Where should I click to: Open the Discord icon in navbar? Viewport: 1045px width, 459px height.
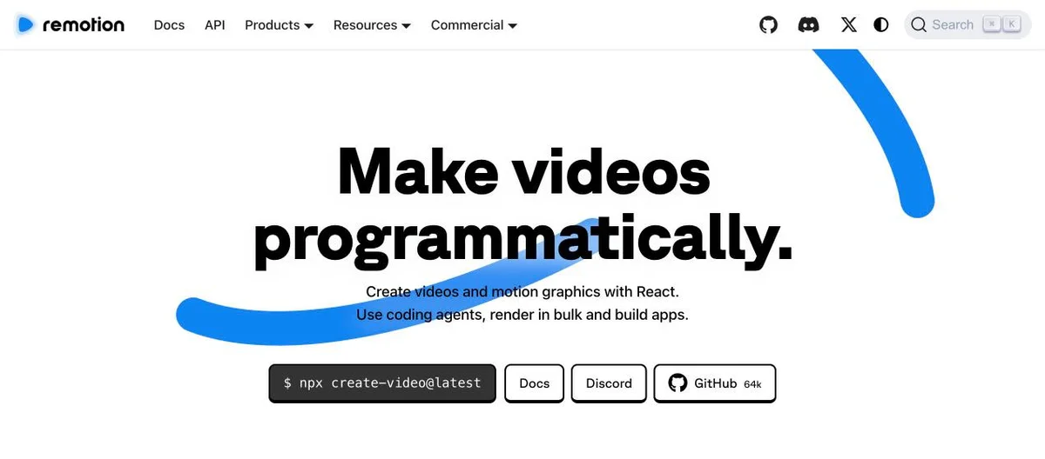[x=808, y=24]
